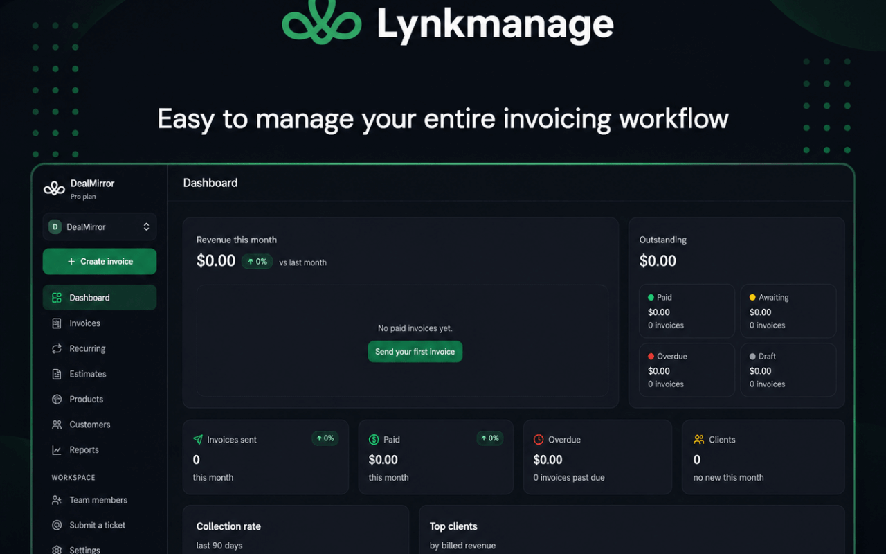
Task: Click the DealMirror sidebar logo icon
Action: (54, 188)
